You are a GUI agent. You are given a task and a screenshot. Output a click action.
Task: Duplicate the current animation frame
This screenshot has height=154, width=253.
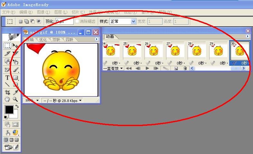tap(176, 68)
